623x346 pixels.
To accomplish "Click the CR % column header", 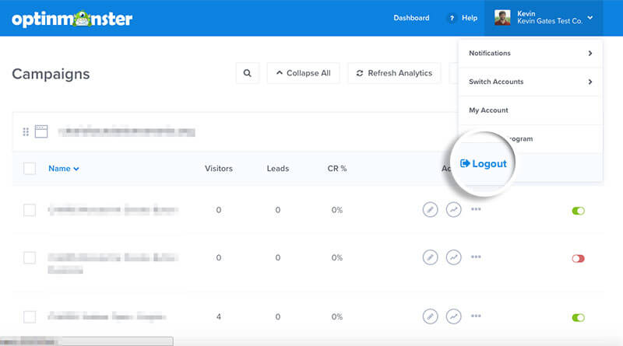I will point(337,169).
